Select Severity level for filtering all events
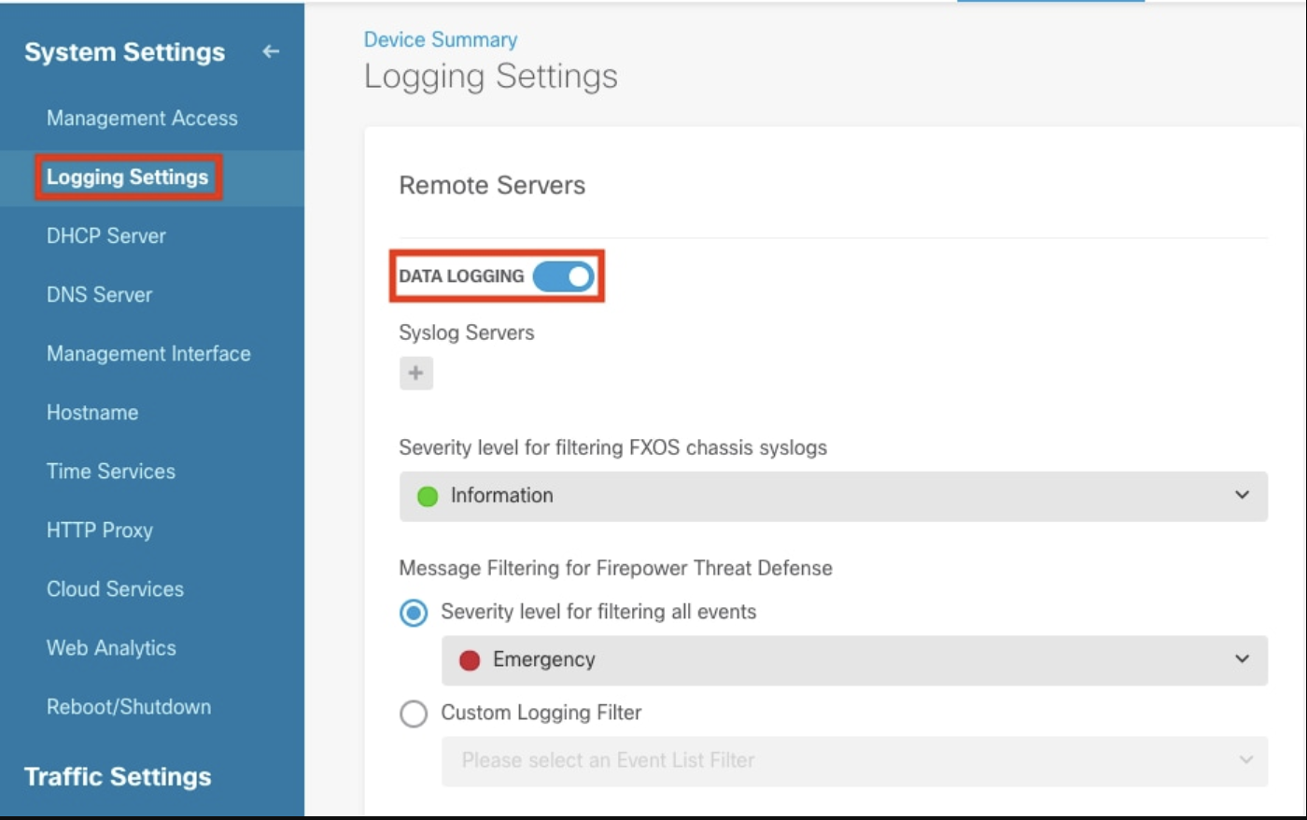 414,613
